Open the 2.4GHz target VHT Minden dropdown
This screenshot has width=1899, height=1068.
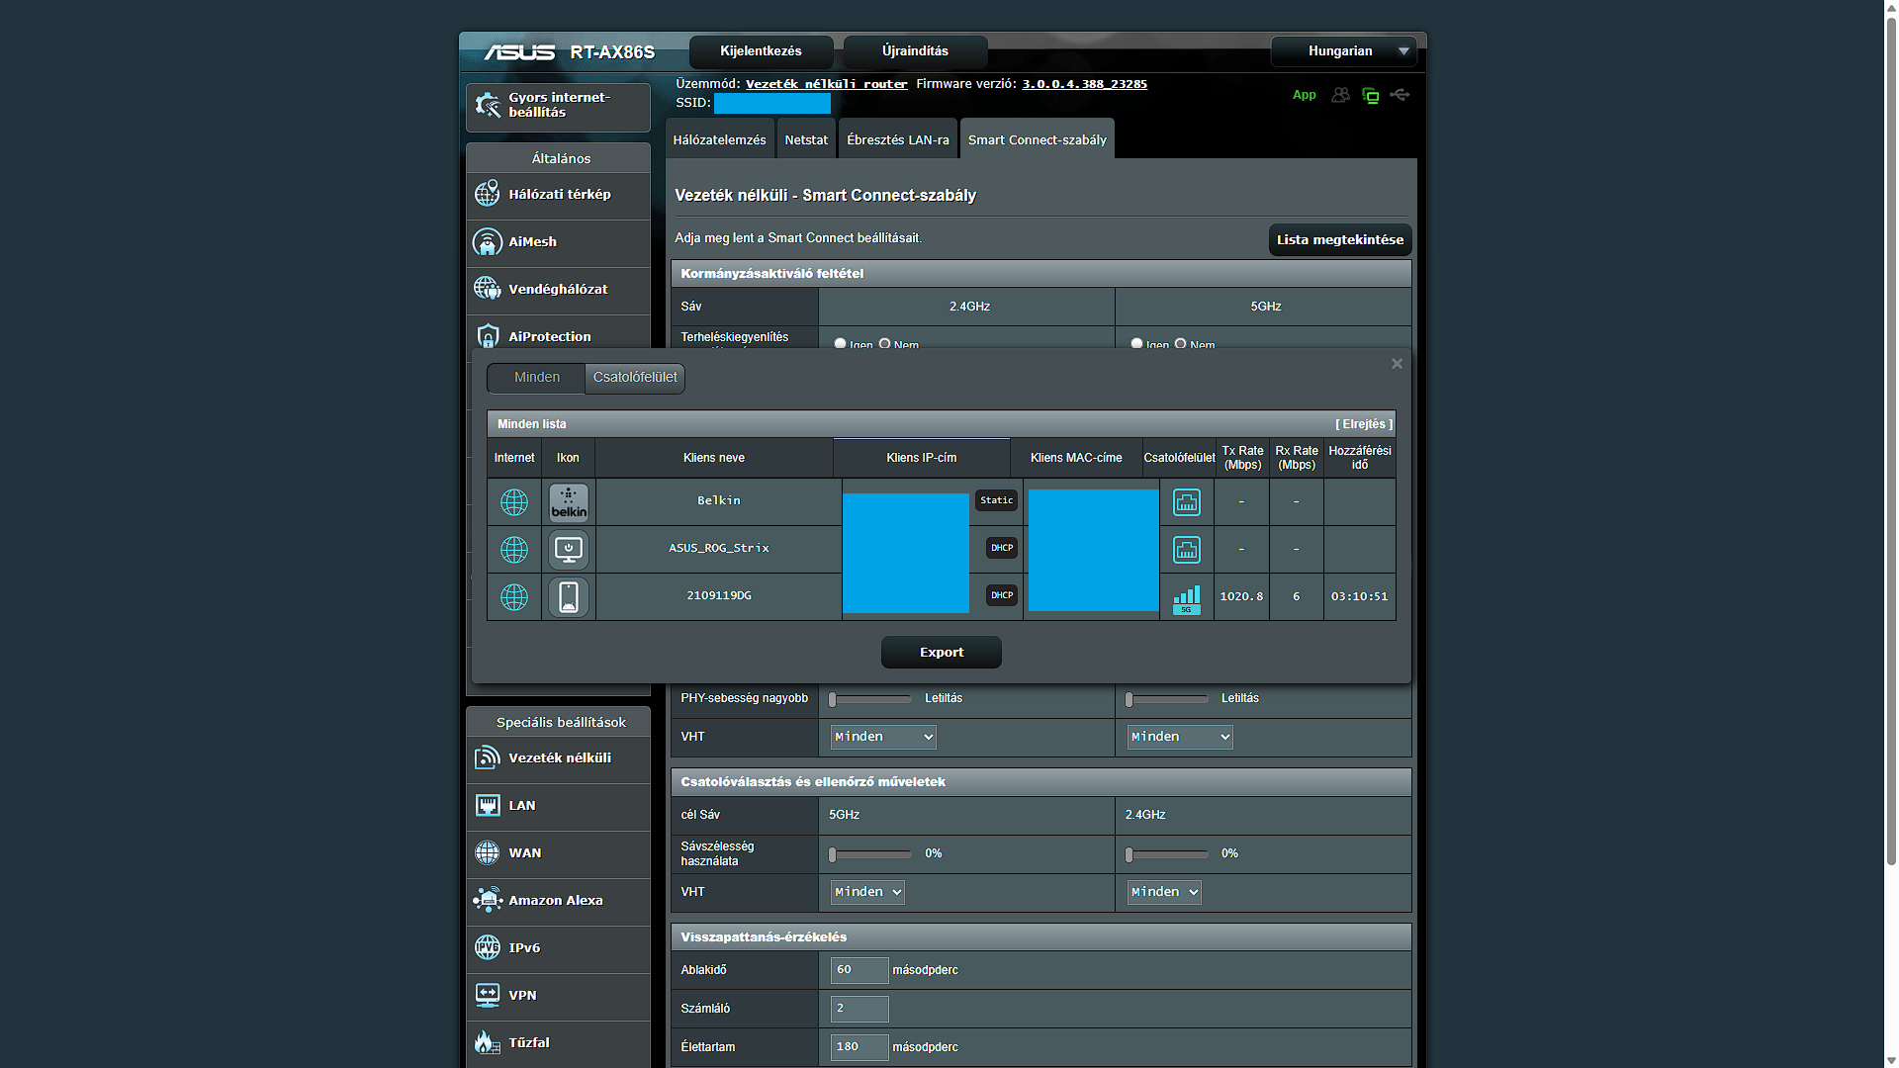click(1164, 892)
